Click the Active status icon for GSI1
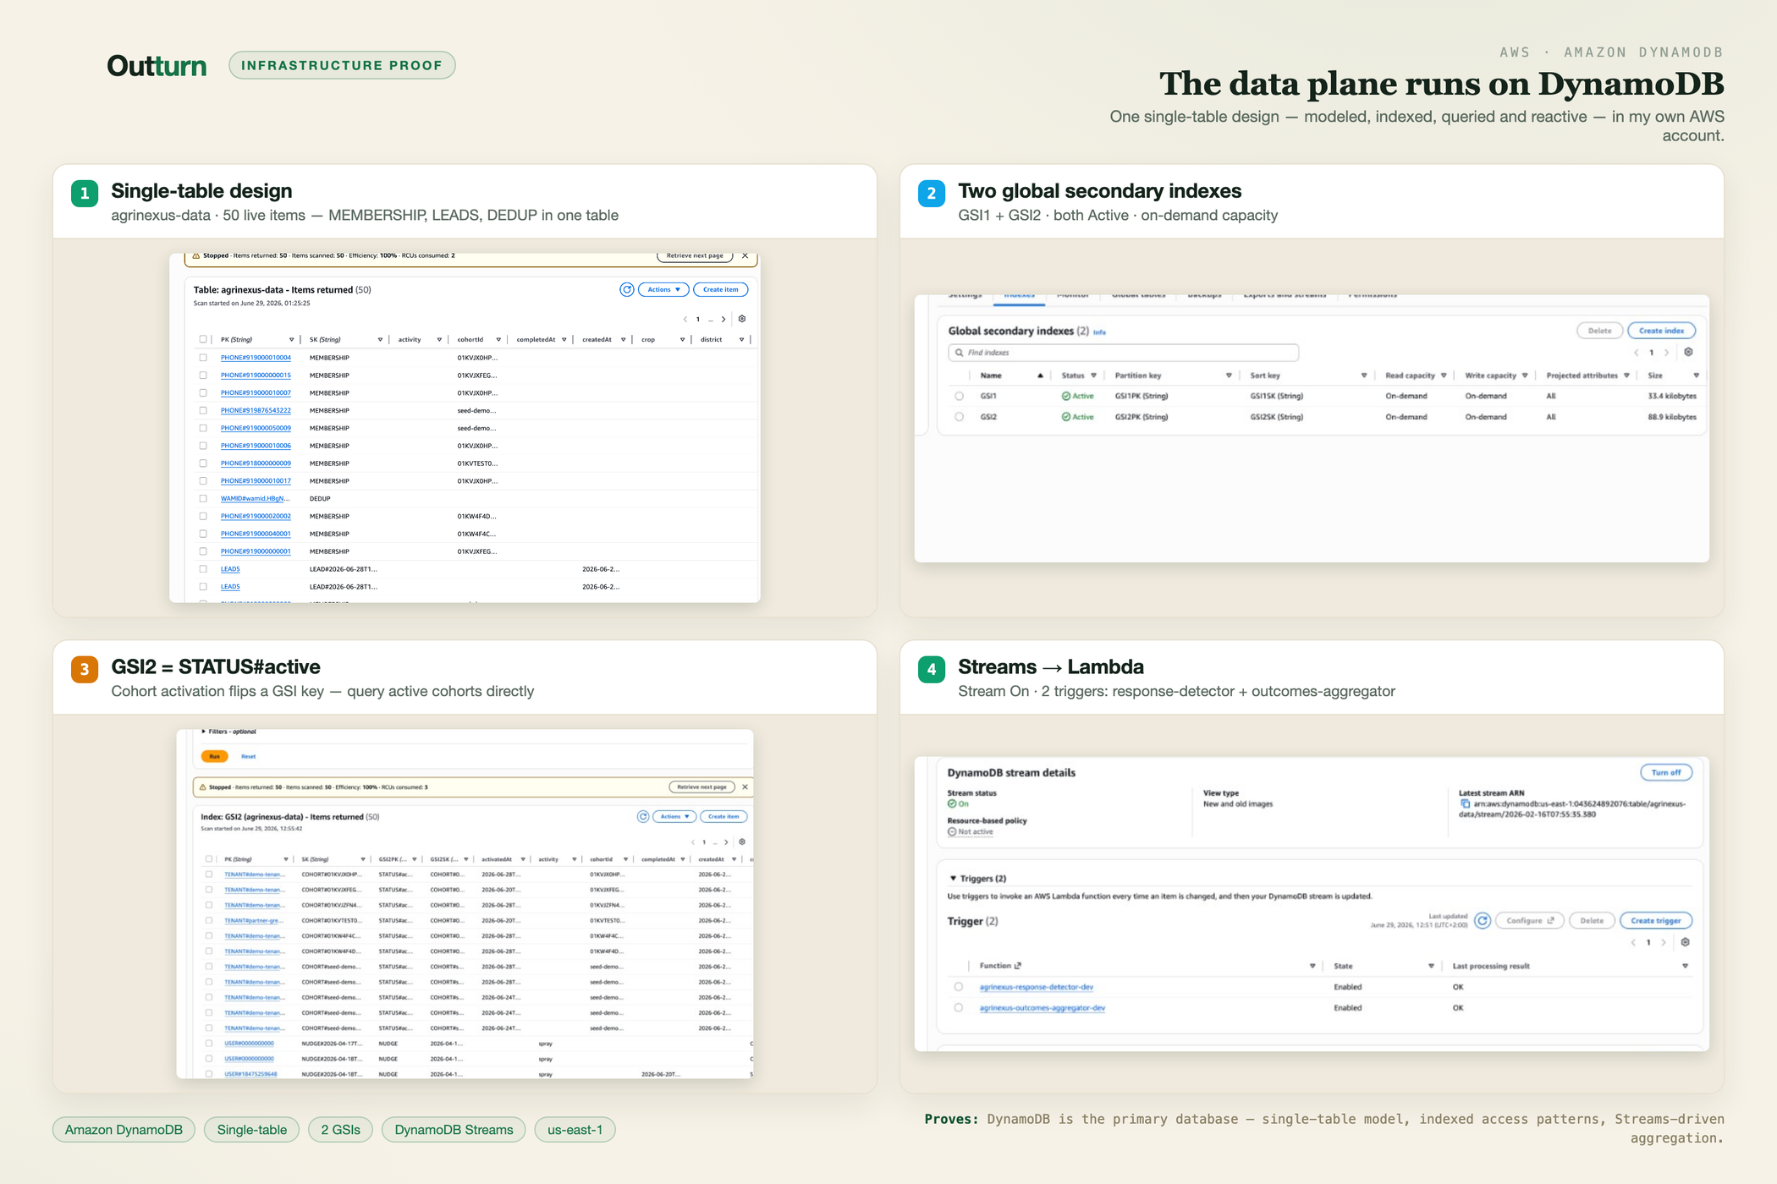The height and width of the screenshot is (1184, 1777). coord(1066,396)
